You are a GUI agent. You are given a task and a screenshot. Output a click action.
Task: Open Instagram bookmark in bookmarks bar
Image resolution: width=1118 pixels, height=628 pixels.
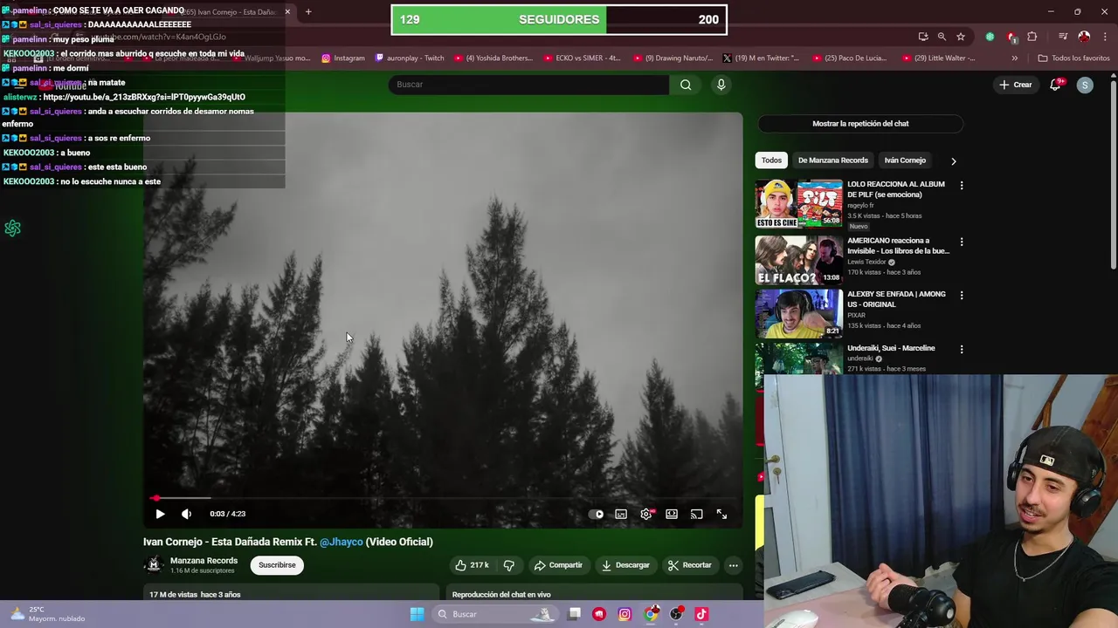(343, 58)
